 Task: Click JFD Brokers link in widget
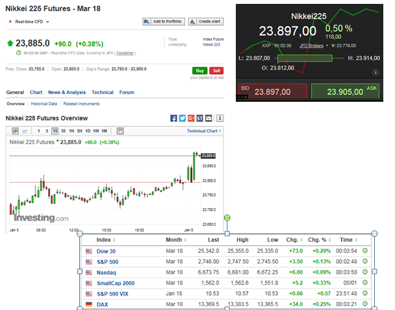311,45
